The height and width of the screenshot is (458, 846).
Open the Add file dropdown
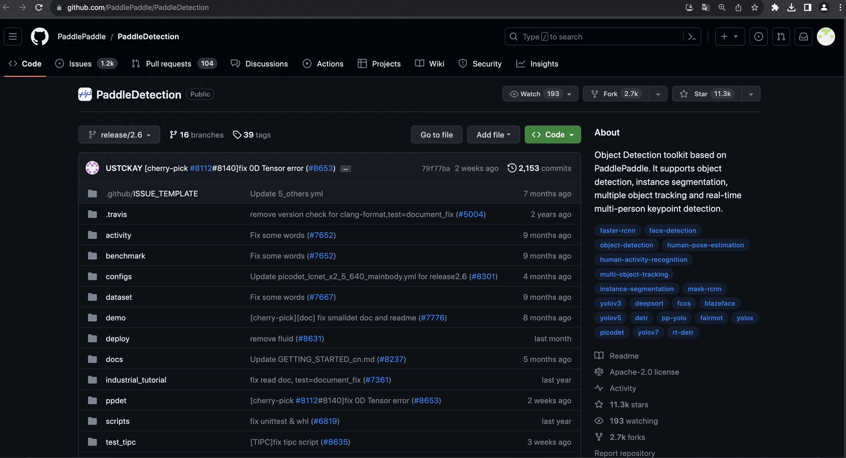[x=493, y=135]
